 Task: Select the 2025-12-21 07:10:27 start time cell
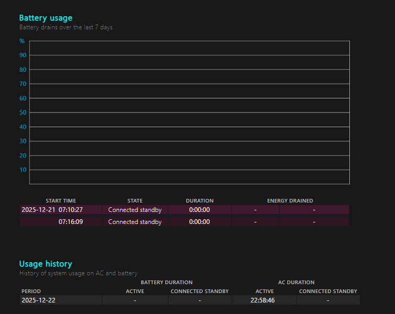(x=61, y=210)
